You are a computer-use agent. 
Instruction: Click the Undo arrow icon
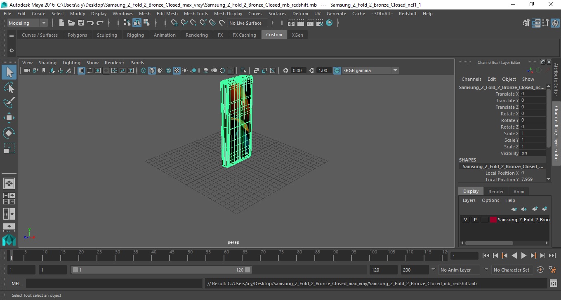pos(90,23)
